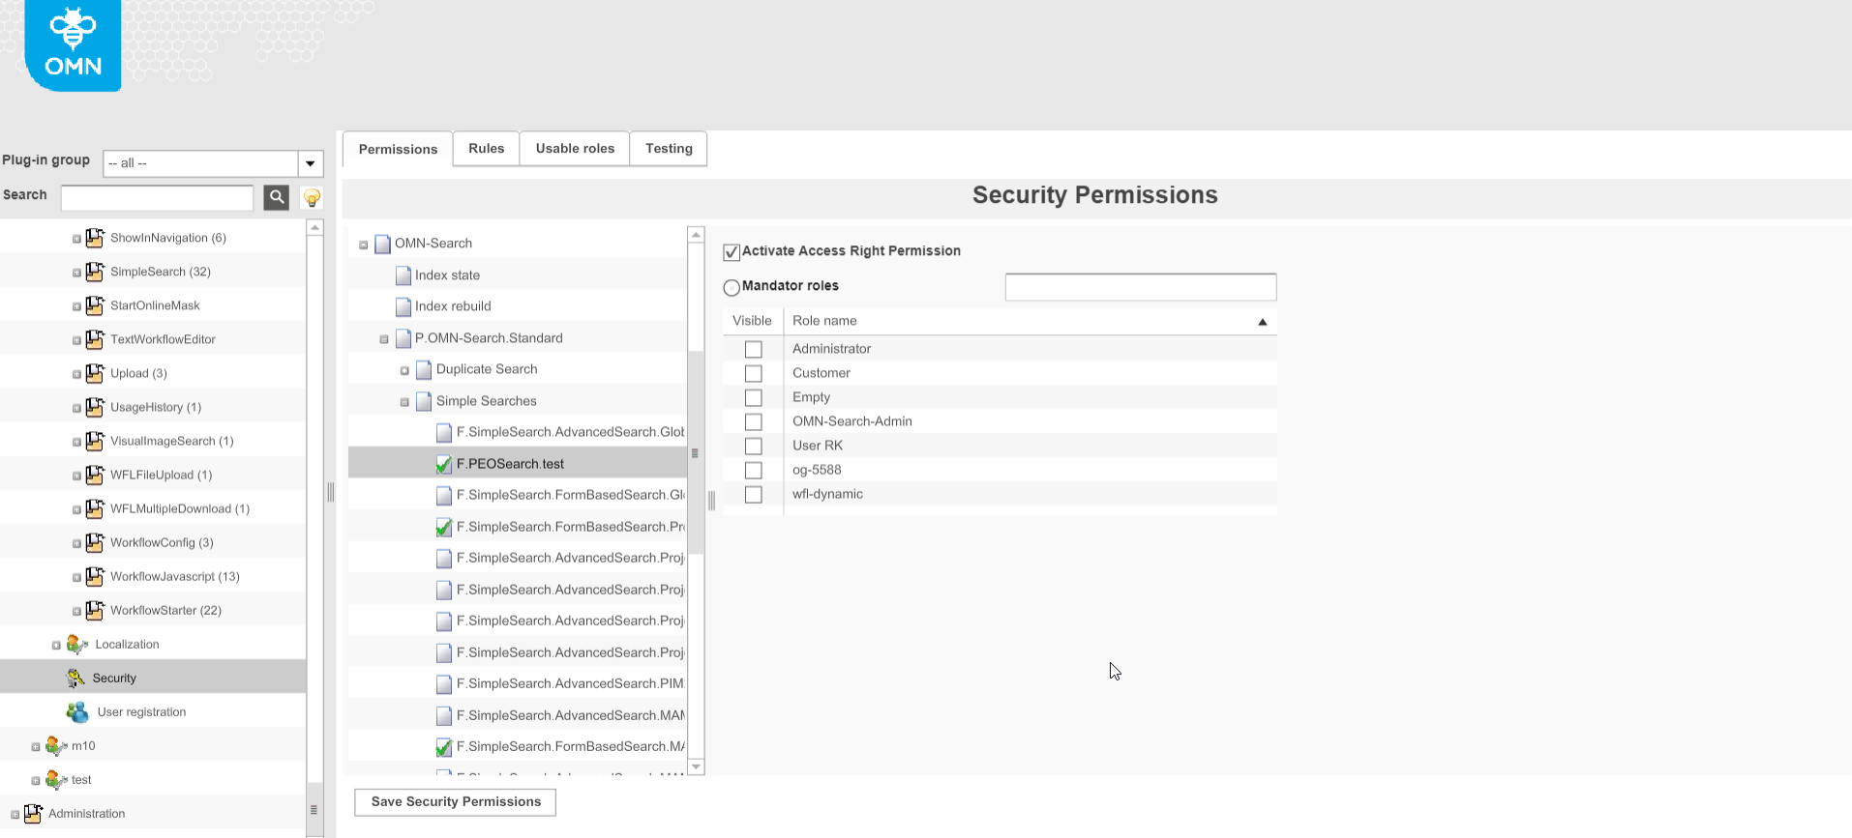1852x838 pixels.
Task: Click the magnifying glass search icon
Action: click(276, 197)
